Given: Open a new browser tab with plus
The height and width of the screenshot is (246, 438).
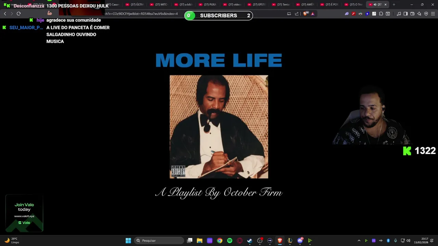Looking at the screenshot, I should 394,4.
